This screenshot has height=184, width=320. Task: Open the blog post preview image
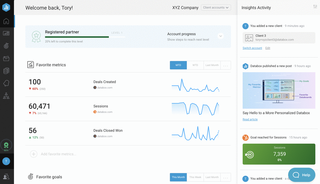click(x=279, y=90)
